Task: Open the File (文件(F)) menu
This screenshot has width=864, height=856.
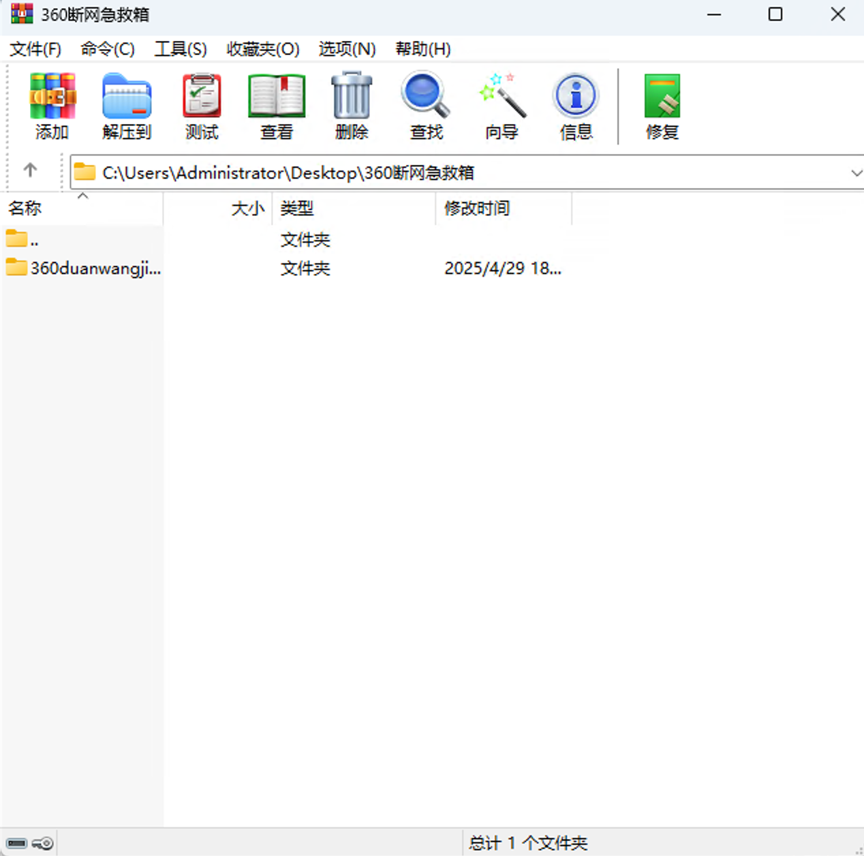Action: (35, 49)
